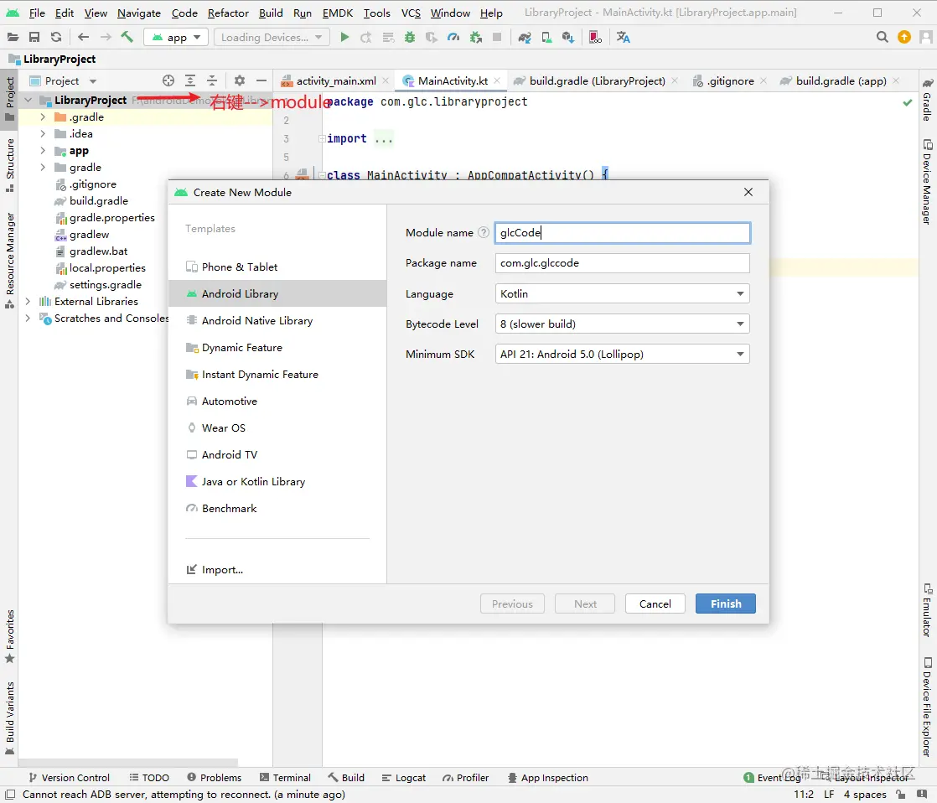The width and height of the screenshot is (937, 803).
Task: Close the Create New Module dialog
Action: [748, 192]
